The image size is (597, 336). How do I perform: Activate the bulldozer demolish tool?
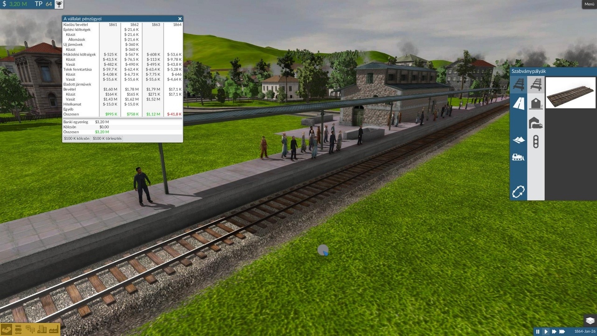(518, 157)
